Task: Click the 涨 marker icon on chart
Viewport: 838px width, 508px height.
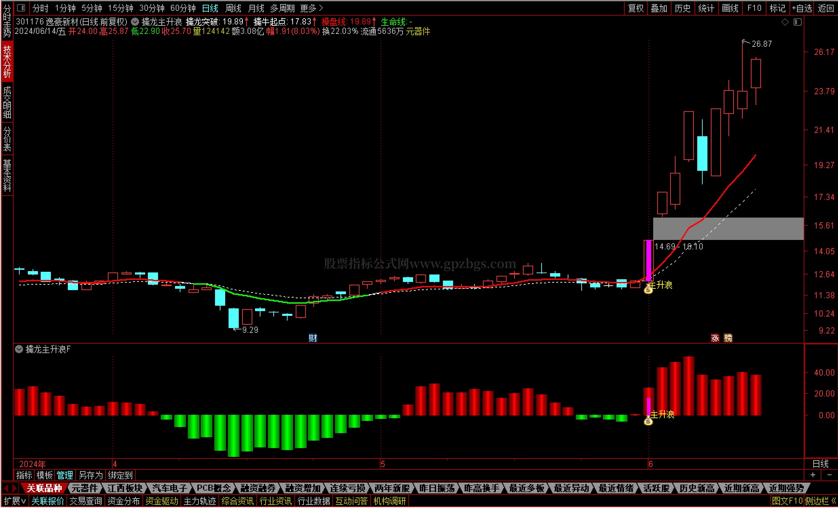Action: [715, 338]
